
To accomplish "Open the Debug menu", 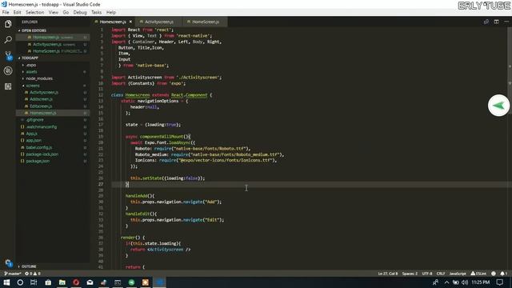I will 80,13.
